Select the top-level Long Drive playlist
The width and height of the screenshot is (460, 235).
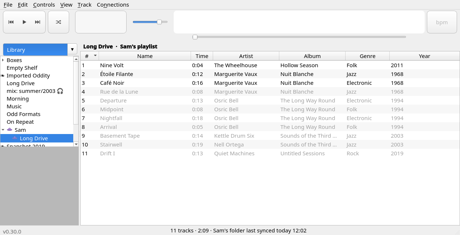pos(21,83)
